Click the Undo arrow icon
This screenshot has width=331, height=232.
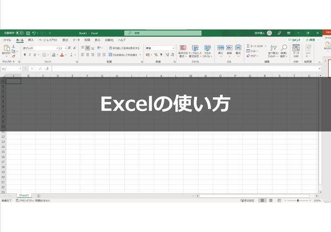pos(34,33)
